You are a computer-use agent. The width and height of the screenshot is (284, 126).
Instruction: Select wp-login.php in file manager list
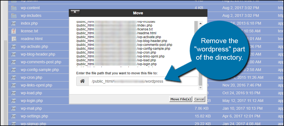point(32,101)
